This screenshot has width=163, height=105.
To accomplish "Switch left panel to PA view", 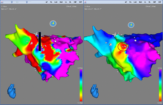I will point(51,2).
